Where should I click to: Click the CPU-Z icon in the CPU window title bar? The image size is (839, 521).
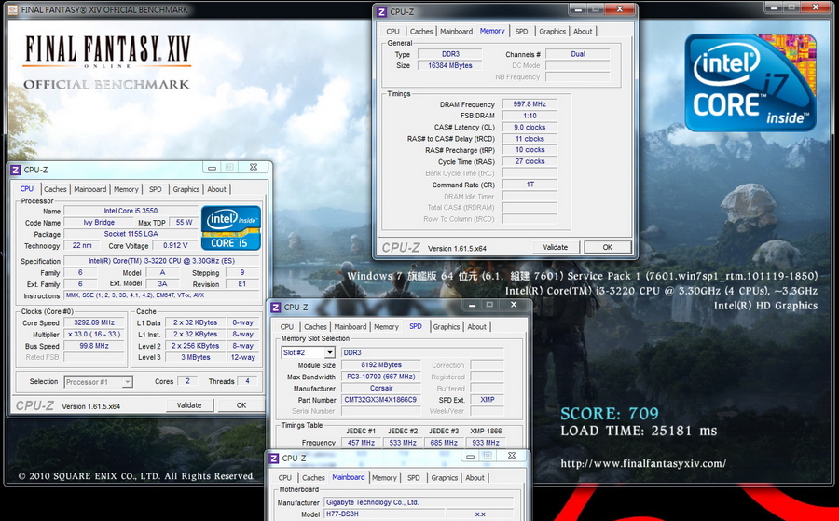[x=16, y=170]
